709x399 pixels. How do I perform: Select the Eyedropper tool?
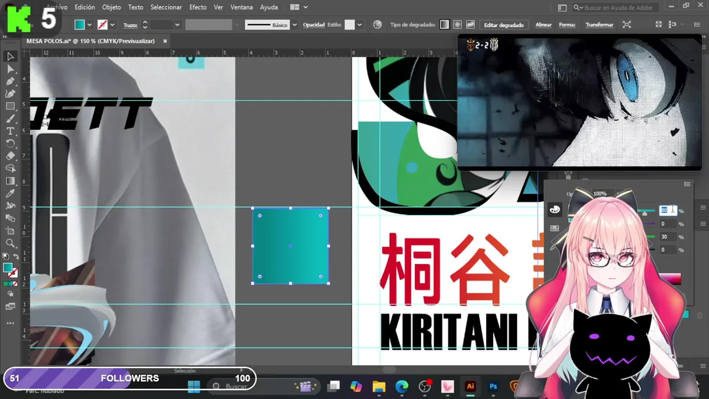11,193
